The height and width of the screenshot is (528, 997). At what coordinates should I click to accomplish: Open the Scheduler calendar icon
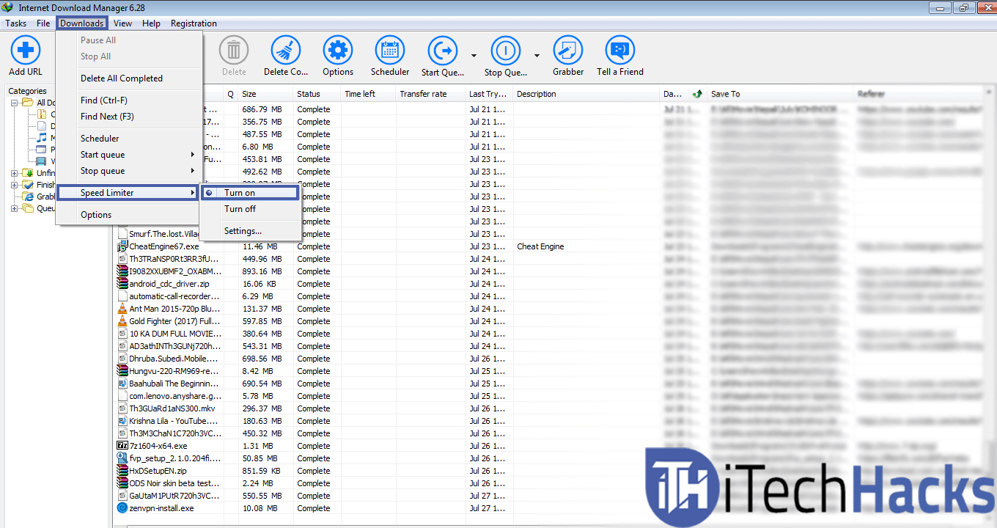pyautogui.click(x=390, y=51)
